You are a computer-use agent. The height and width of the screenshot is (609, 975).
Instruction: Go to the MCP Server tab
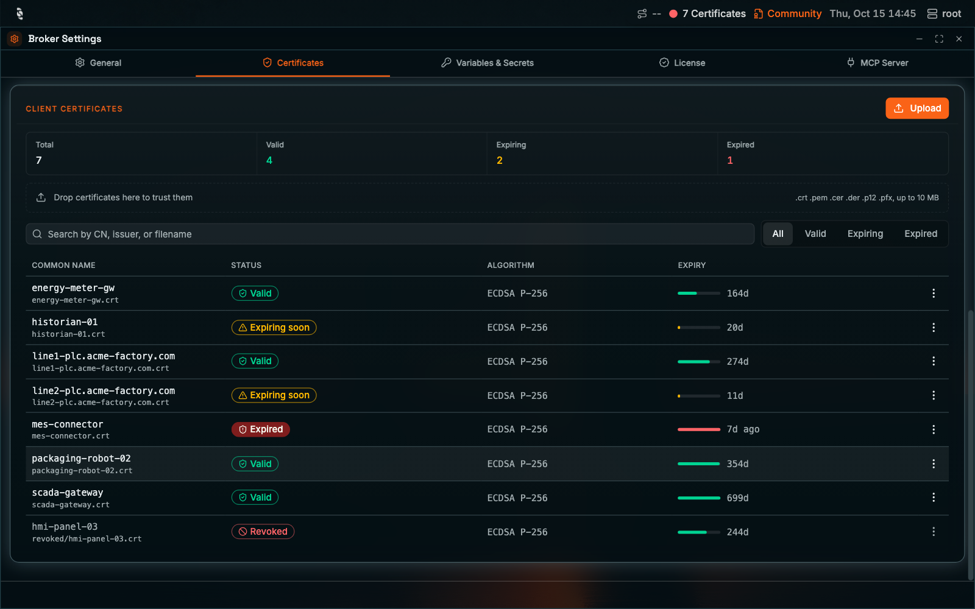click(877, 63)
